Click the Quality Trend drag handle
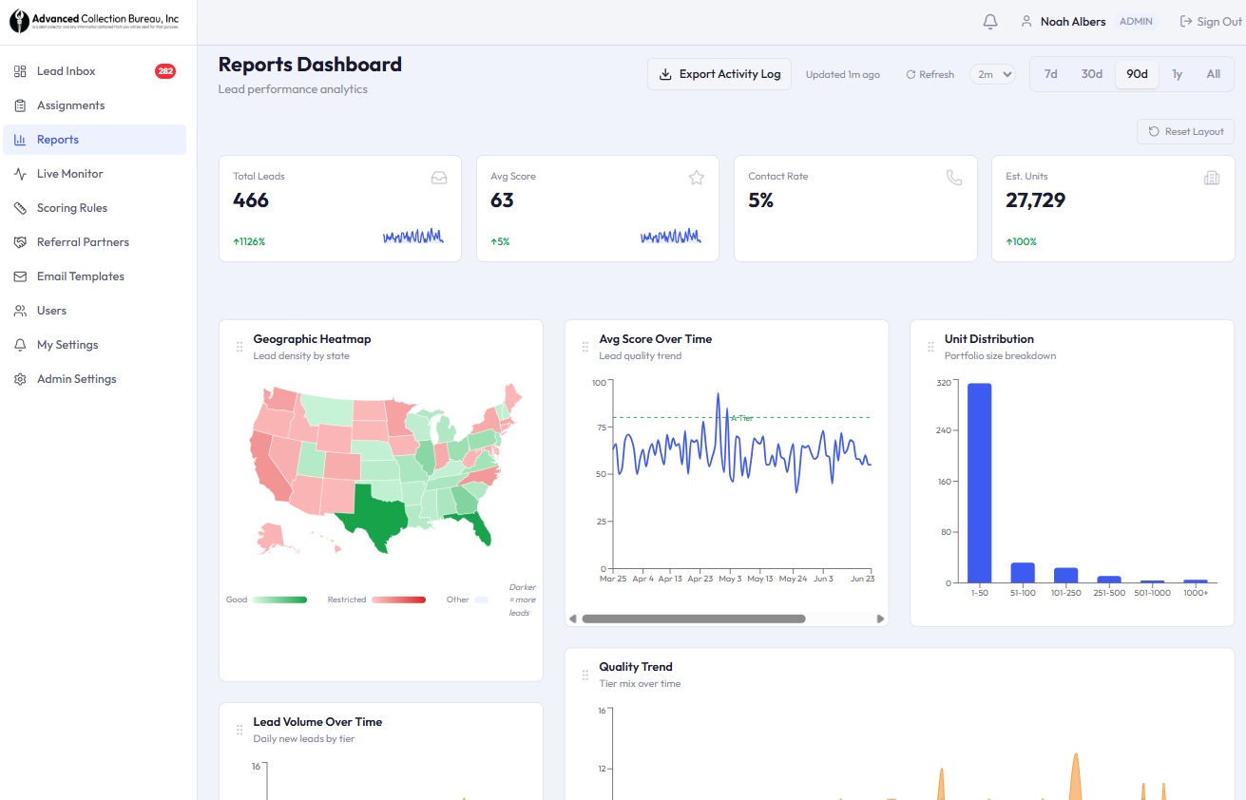The height and width of the screenshot is (800, 1246). click(585, 675)
